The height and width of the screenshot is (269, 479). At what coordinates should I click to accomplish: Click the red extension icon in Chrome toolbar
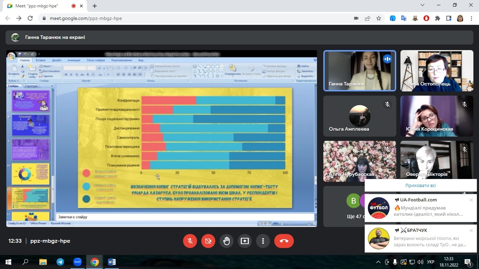[x=426, y=18]
